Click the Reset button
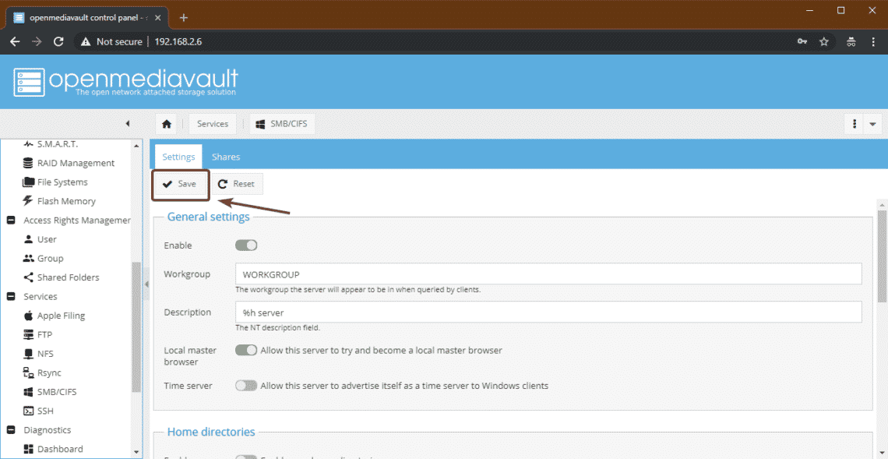888x459 pixels. pos(237,184)
